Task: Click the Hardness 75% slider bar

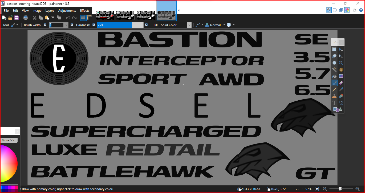Action: coord(120,25)
